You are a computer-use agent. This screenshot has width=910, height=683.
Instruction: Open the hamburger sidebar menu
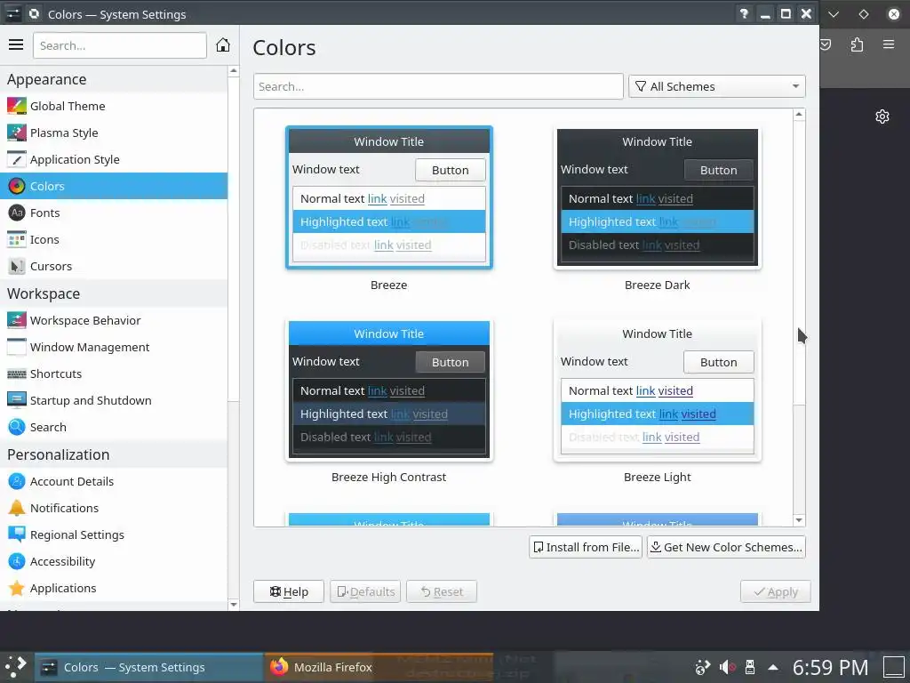pyautogui.click(x=16, y=44)
